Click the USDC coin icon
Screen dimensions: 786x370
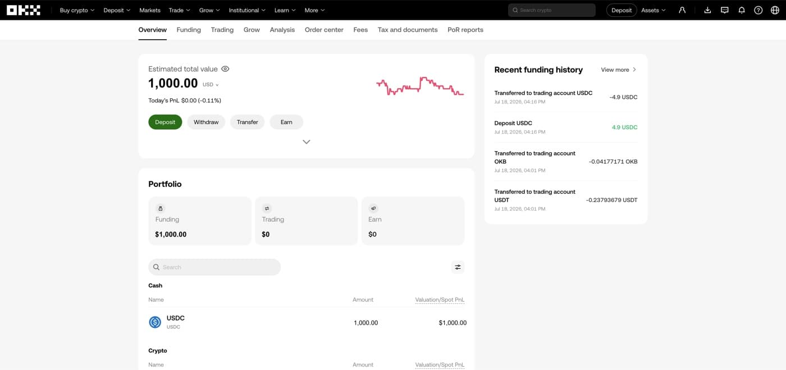155,322
